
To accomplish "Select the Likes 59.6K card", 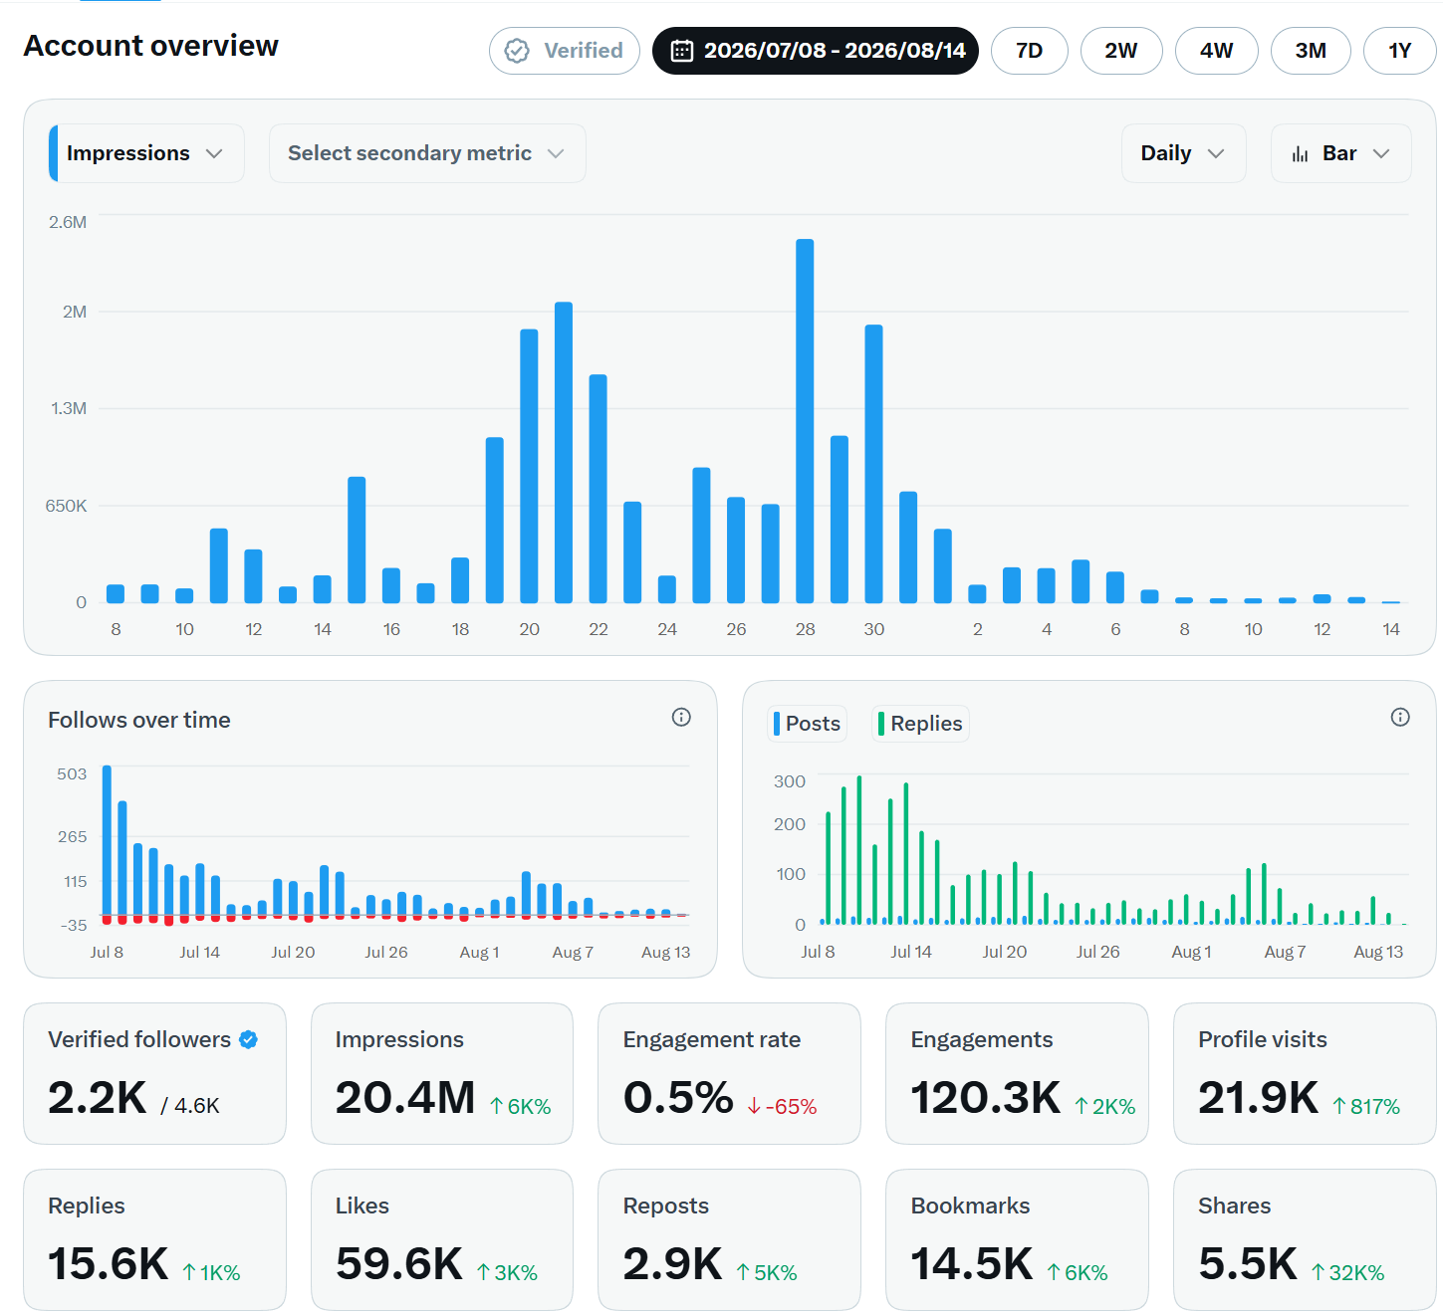I will 442,1239.
